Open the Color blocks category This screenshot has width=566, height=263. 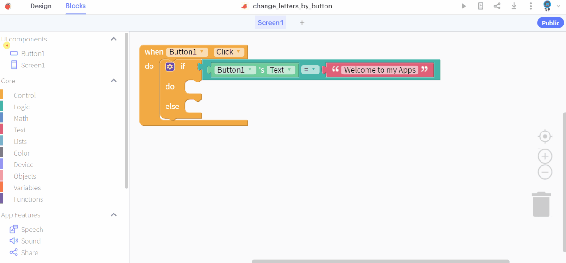(x=22, y=153)
